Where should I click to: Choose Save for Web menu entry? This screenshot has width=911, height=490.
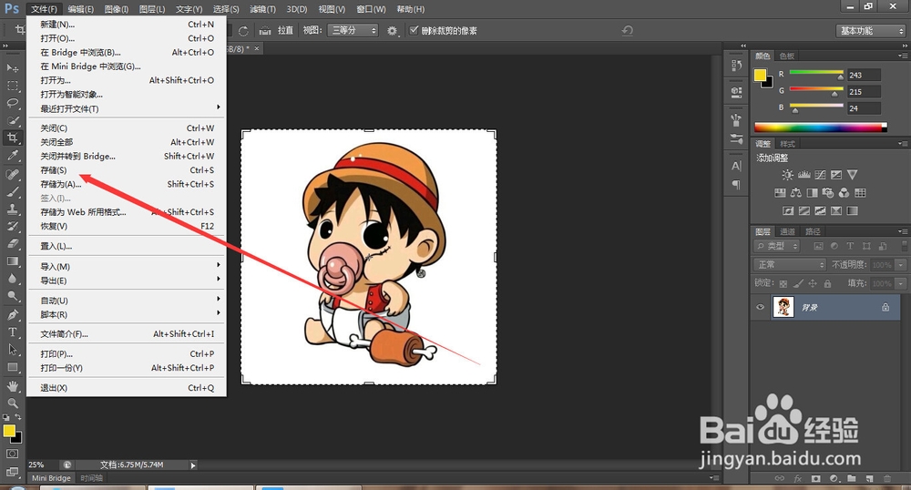click(x=127, y=212)
